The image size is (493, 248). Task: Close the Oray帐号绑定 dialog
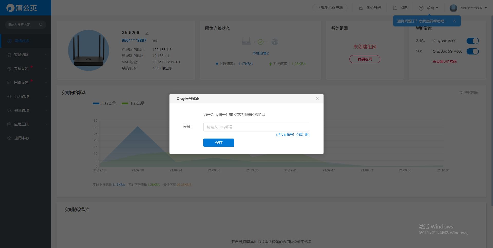(317, 99)
